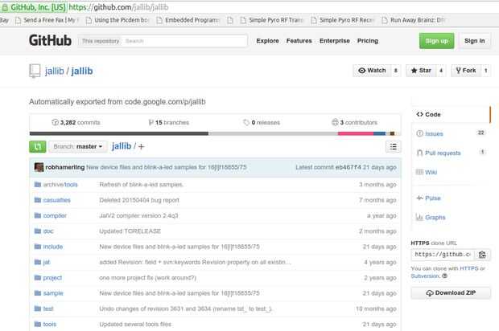
Task: Click the sample folder icon
Action: click(x=38, y=293)
